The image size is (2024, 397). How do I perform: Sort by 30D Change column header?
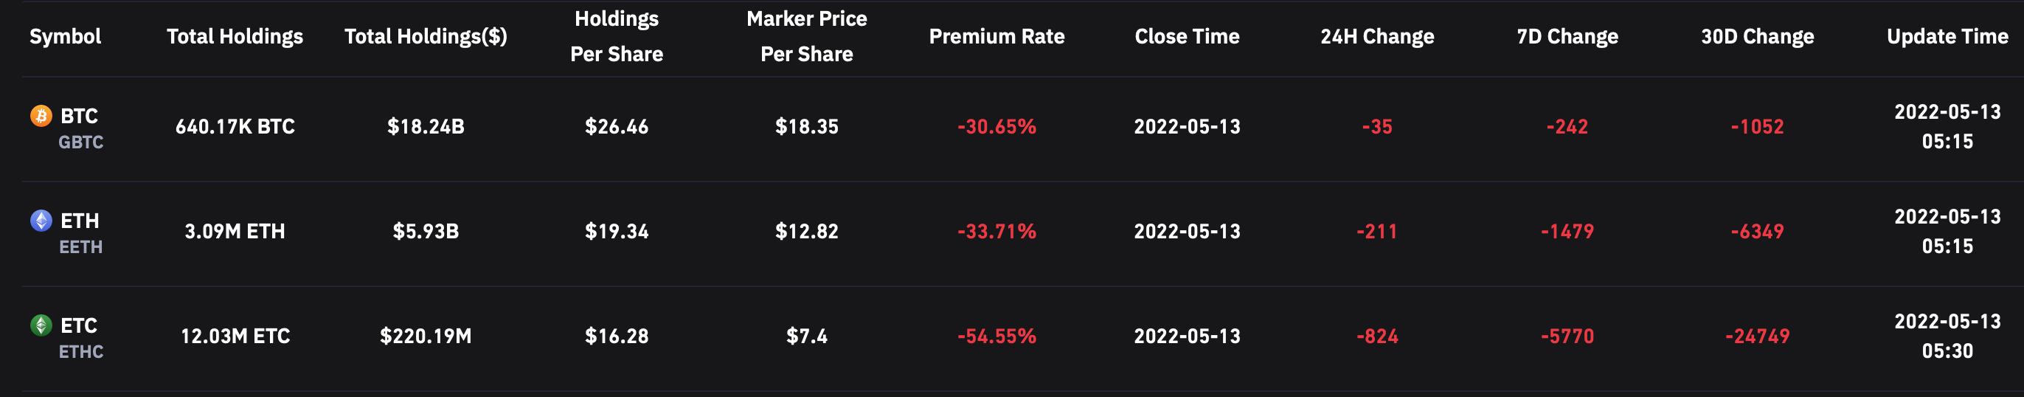tap(1757, 37)
